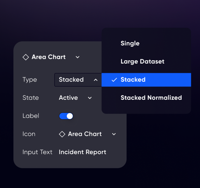Image resolution: width=200 pixels, height=188 pixels.
Task: Open the Icon dropdown chevron
Action: pyautogui.click(x=114, y=134)
